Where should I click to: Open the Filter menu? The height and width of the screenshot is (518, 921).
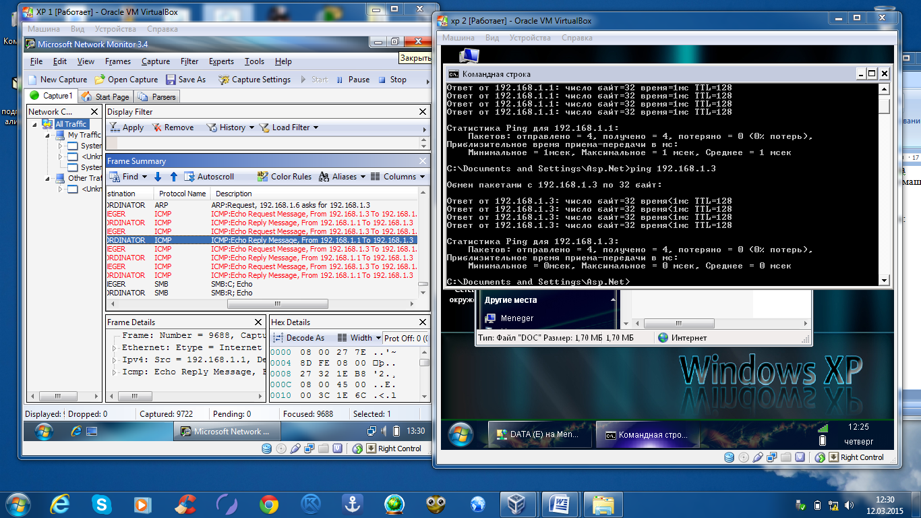coord(189,61)
